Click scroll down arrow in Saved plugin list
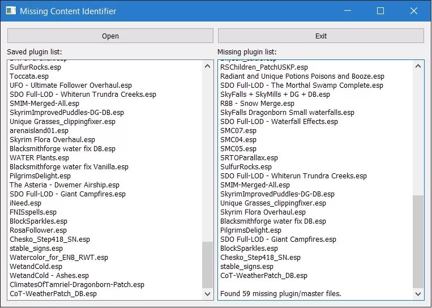Screen dimensions: 432x308 (x=207, y=294)
